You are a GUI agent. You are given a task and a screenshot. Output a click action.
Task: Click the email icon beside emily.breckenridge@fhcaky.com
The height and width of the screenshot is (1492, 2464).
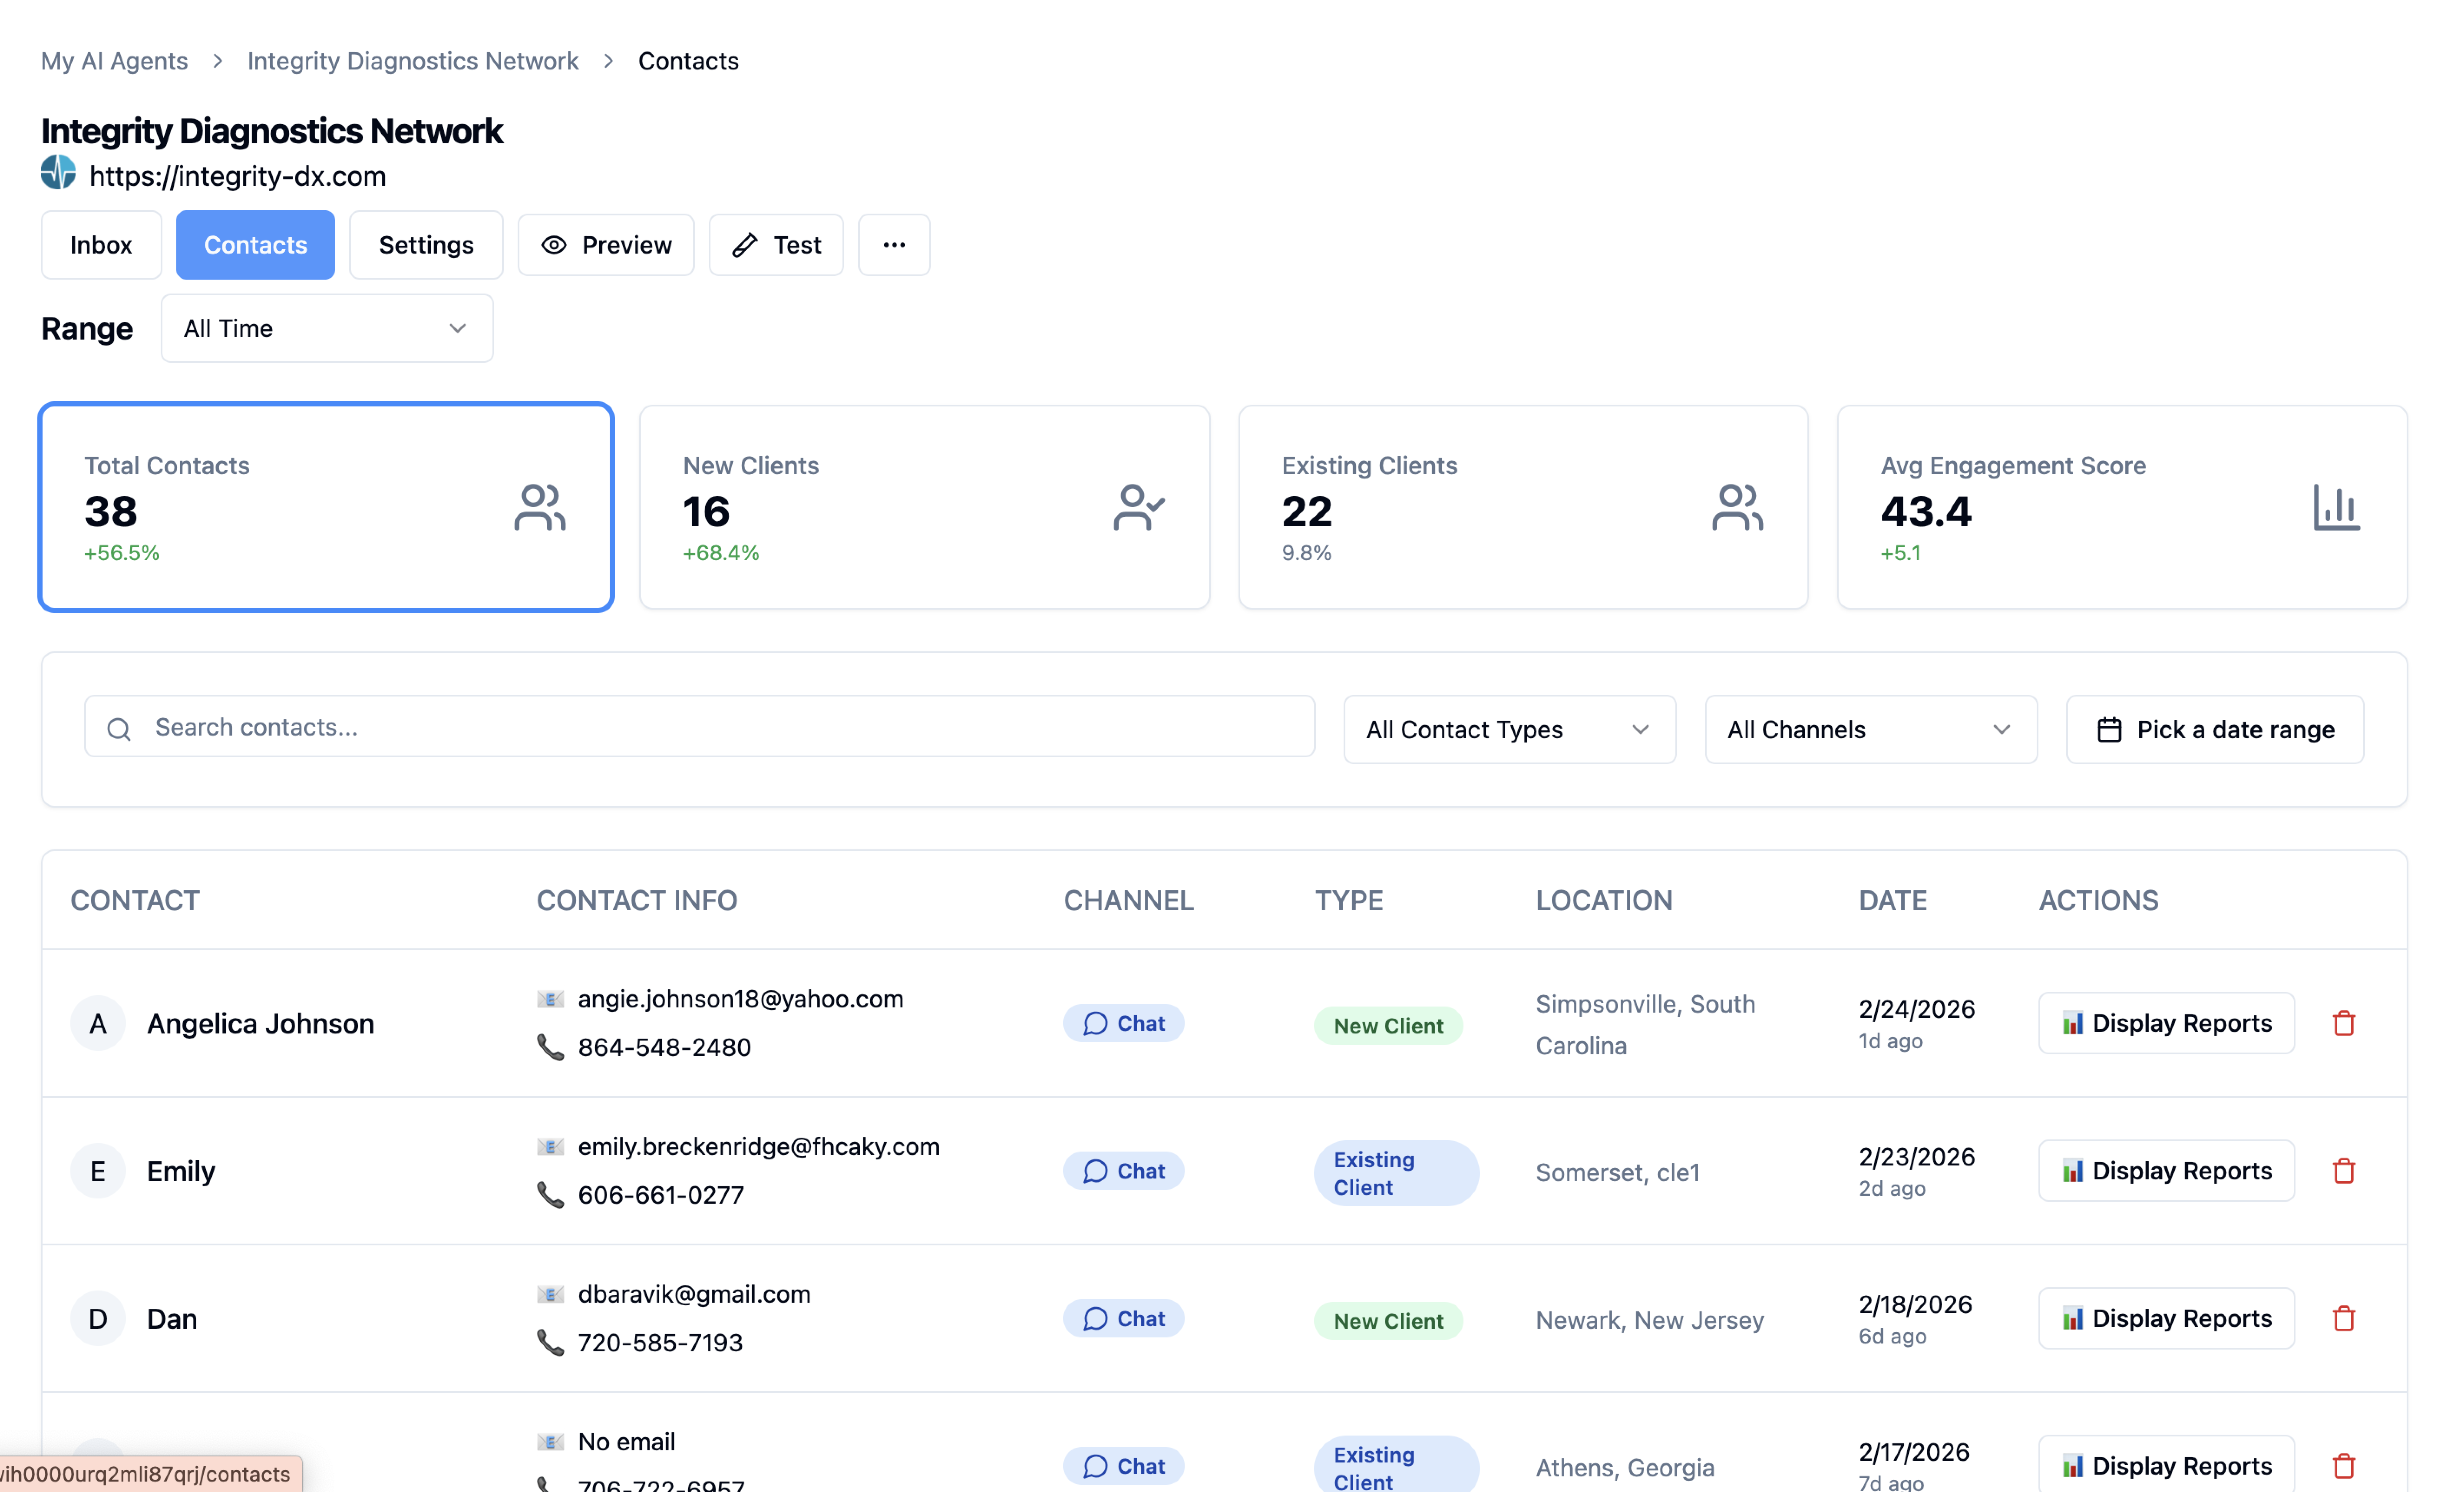pyautogui.click(x=550, y=1146)
